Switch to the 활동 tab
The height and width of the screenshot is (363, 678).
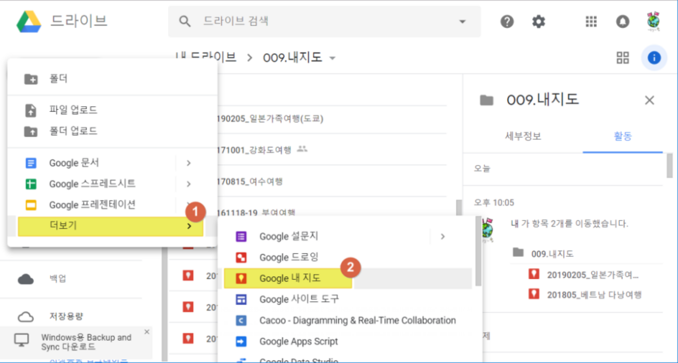click(622, 136)
